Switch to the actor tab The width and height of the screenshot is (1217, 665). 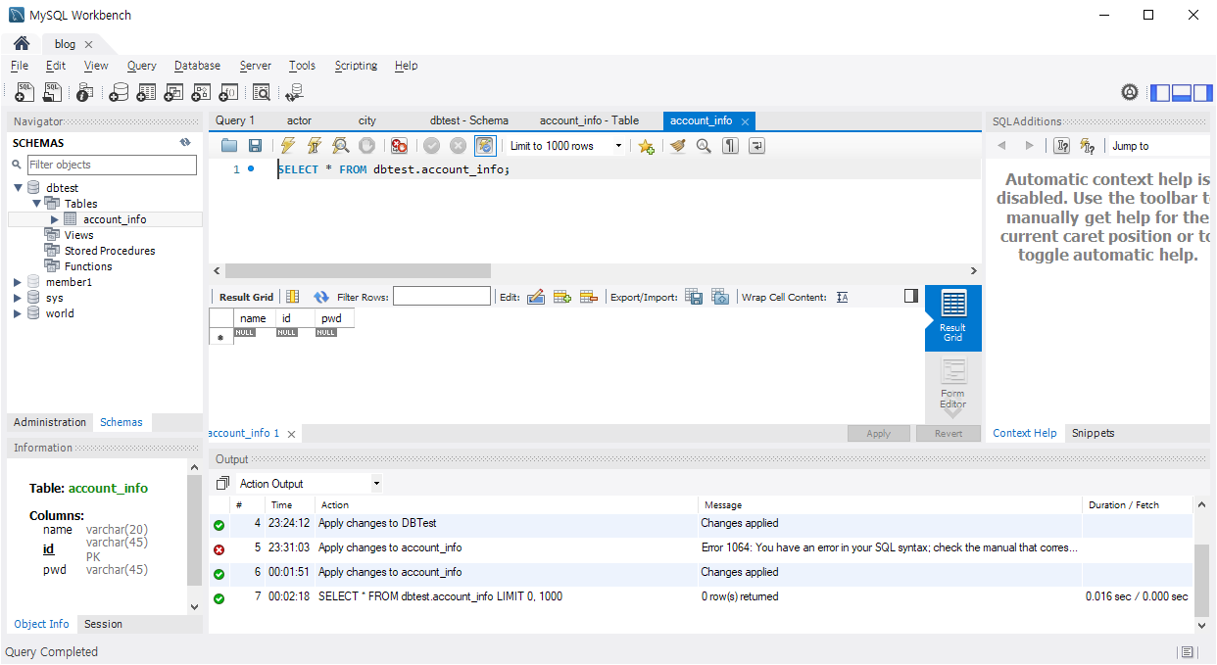(299, 120)
